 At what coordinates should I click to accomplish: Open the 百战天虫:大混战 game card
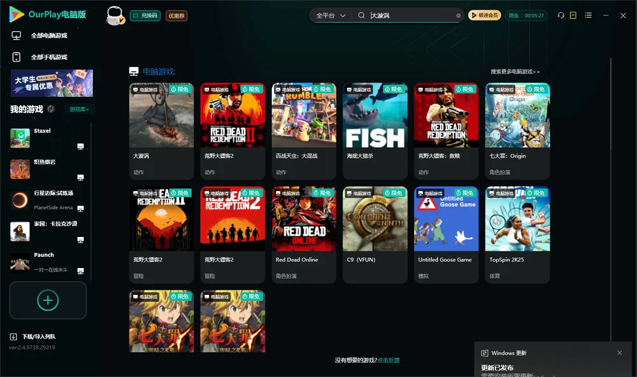[x=304, y=131]
